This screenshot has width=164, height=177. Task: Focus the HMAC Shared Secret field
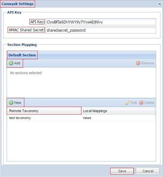[101, 30]
